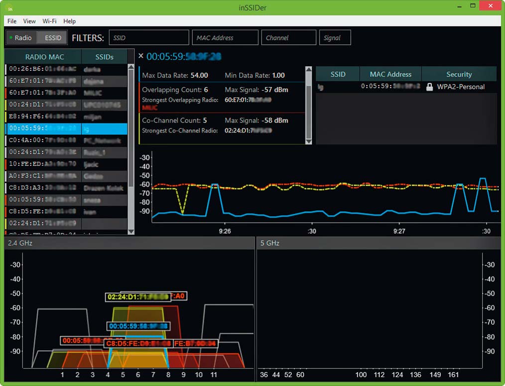Click the -58 dBm max signal value

click(274, 121)
